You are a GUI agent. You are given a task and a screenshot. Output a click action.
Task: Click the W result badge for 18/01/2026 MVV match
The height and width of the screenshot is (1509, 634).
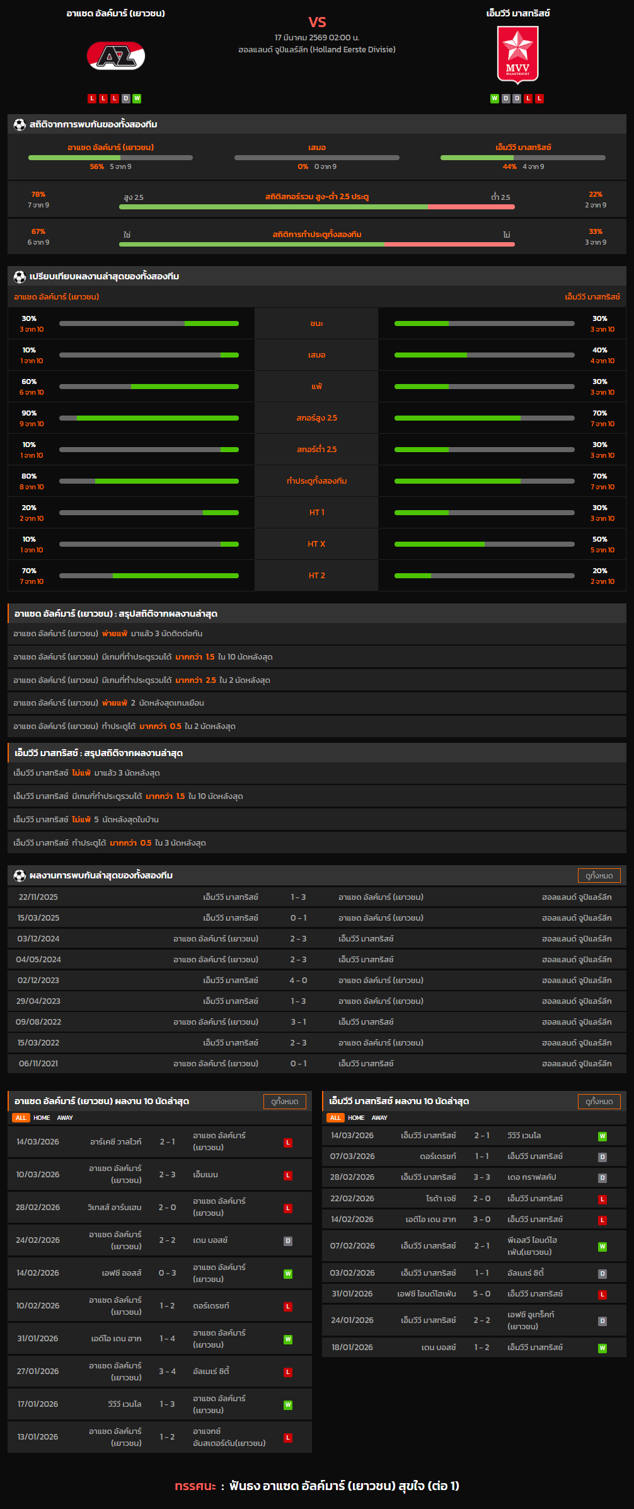(x=602, y=1348)
